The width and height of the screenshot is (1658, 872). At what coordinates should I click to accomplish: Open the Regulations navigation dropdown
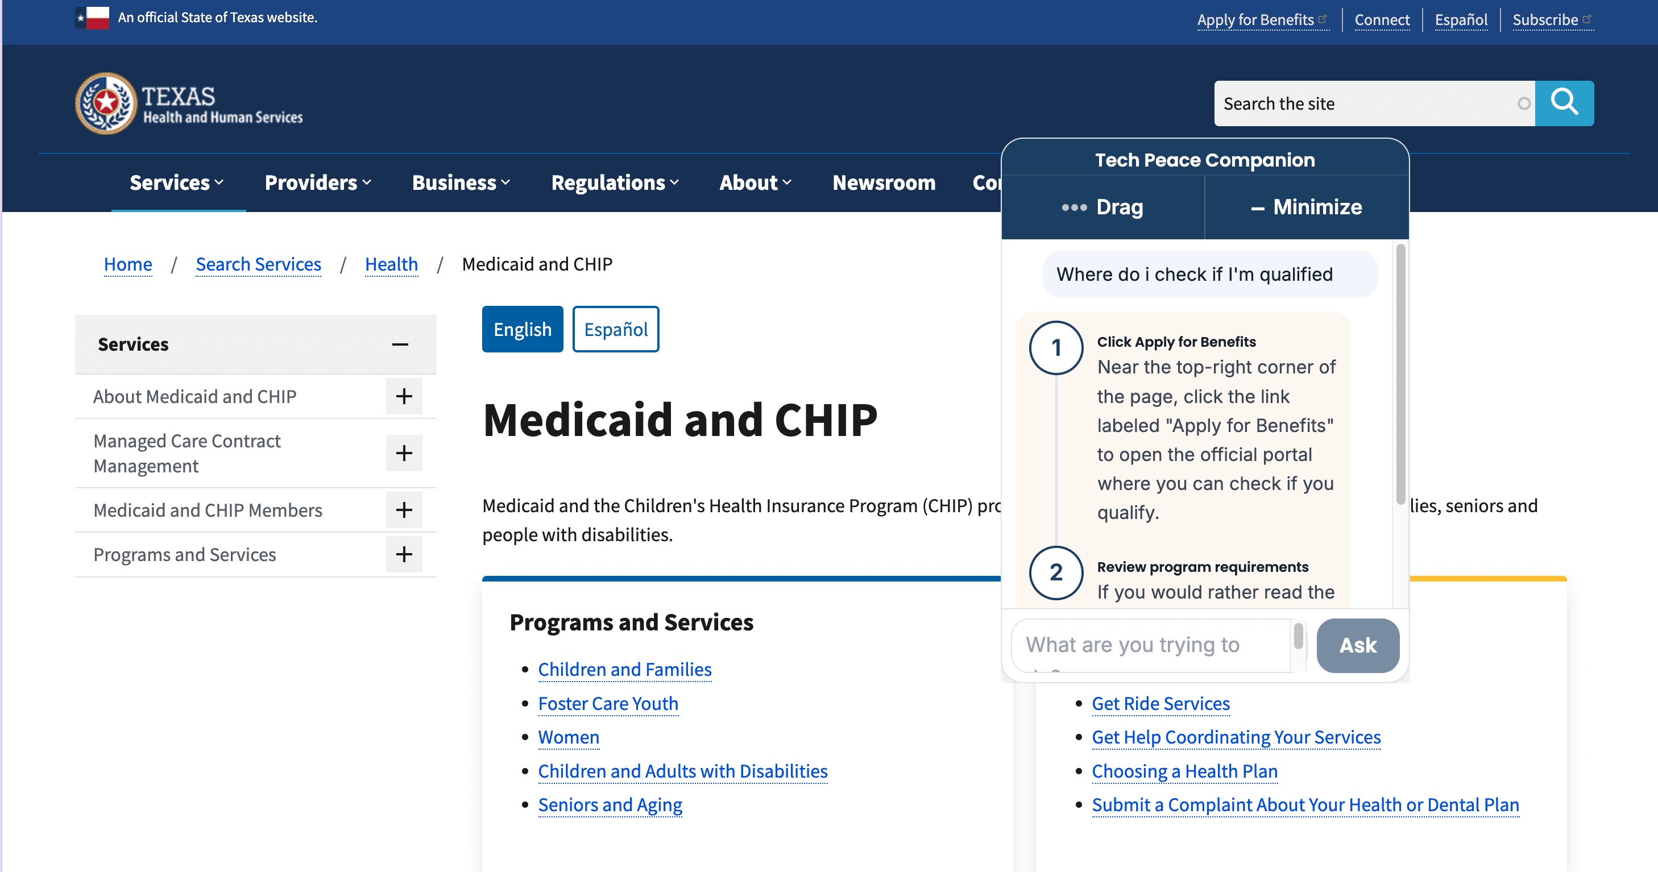(615, 183)
